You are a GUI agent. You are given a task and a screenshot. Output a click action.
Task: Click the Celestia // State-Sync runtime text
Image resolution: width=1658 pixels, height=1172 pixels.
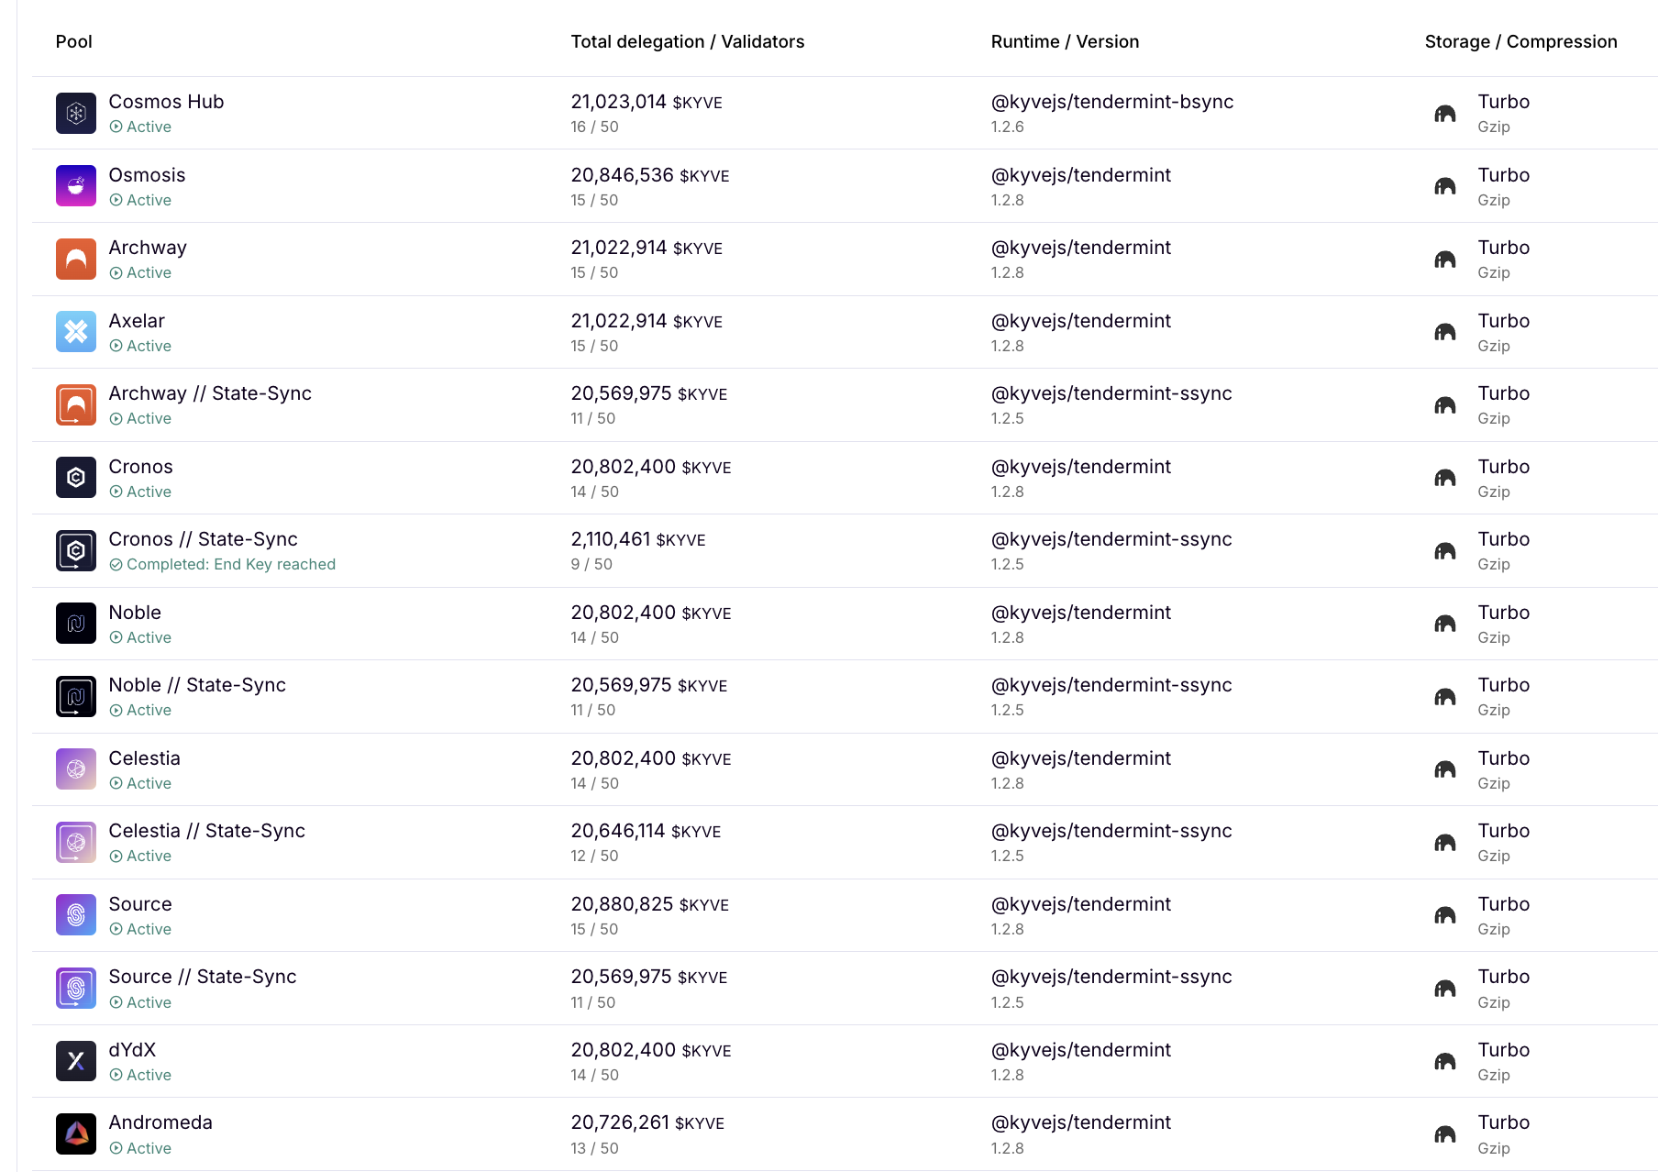pos(1111,831)
